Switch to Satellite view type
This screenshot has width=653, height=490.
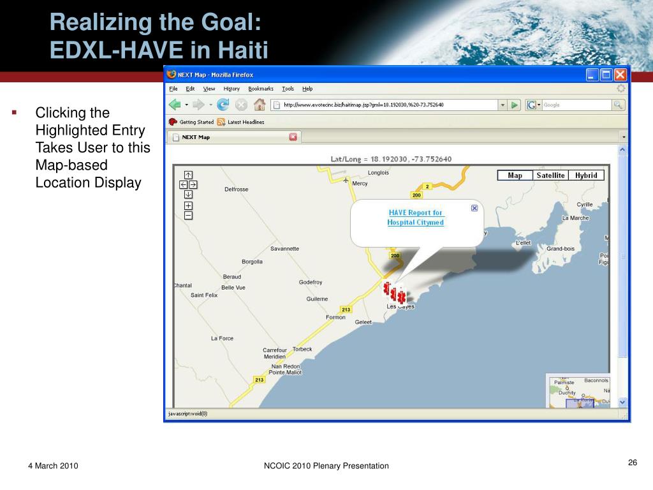point(550,175)
